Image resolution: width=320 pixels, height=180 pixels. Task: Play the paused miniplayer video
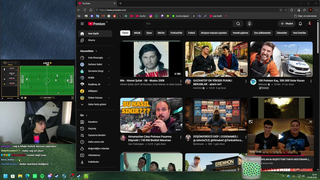[x=281, y=137]
